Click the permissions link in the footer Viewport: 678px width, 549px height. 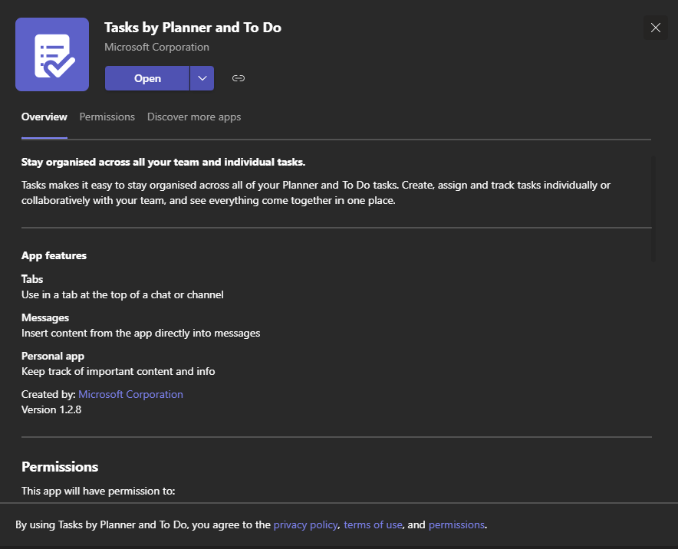tap(456, 525)
